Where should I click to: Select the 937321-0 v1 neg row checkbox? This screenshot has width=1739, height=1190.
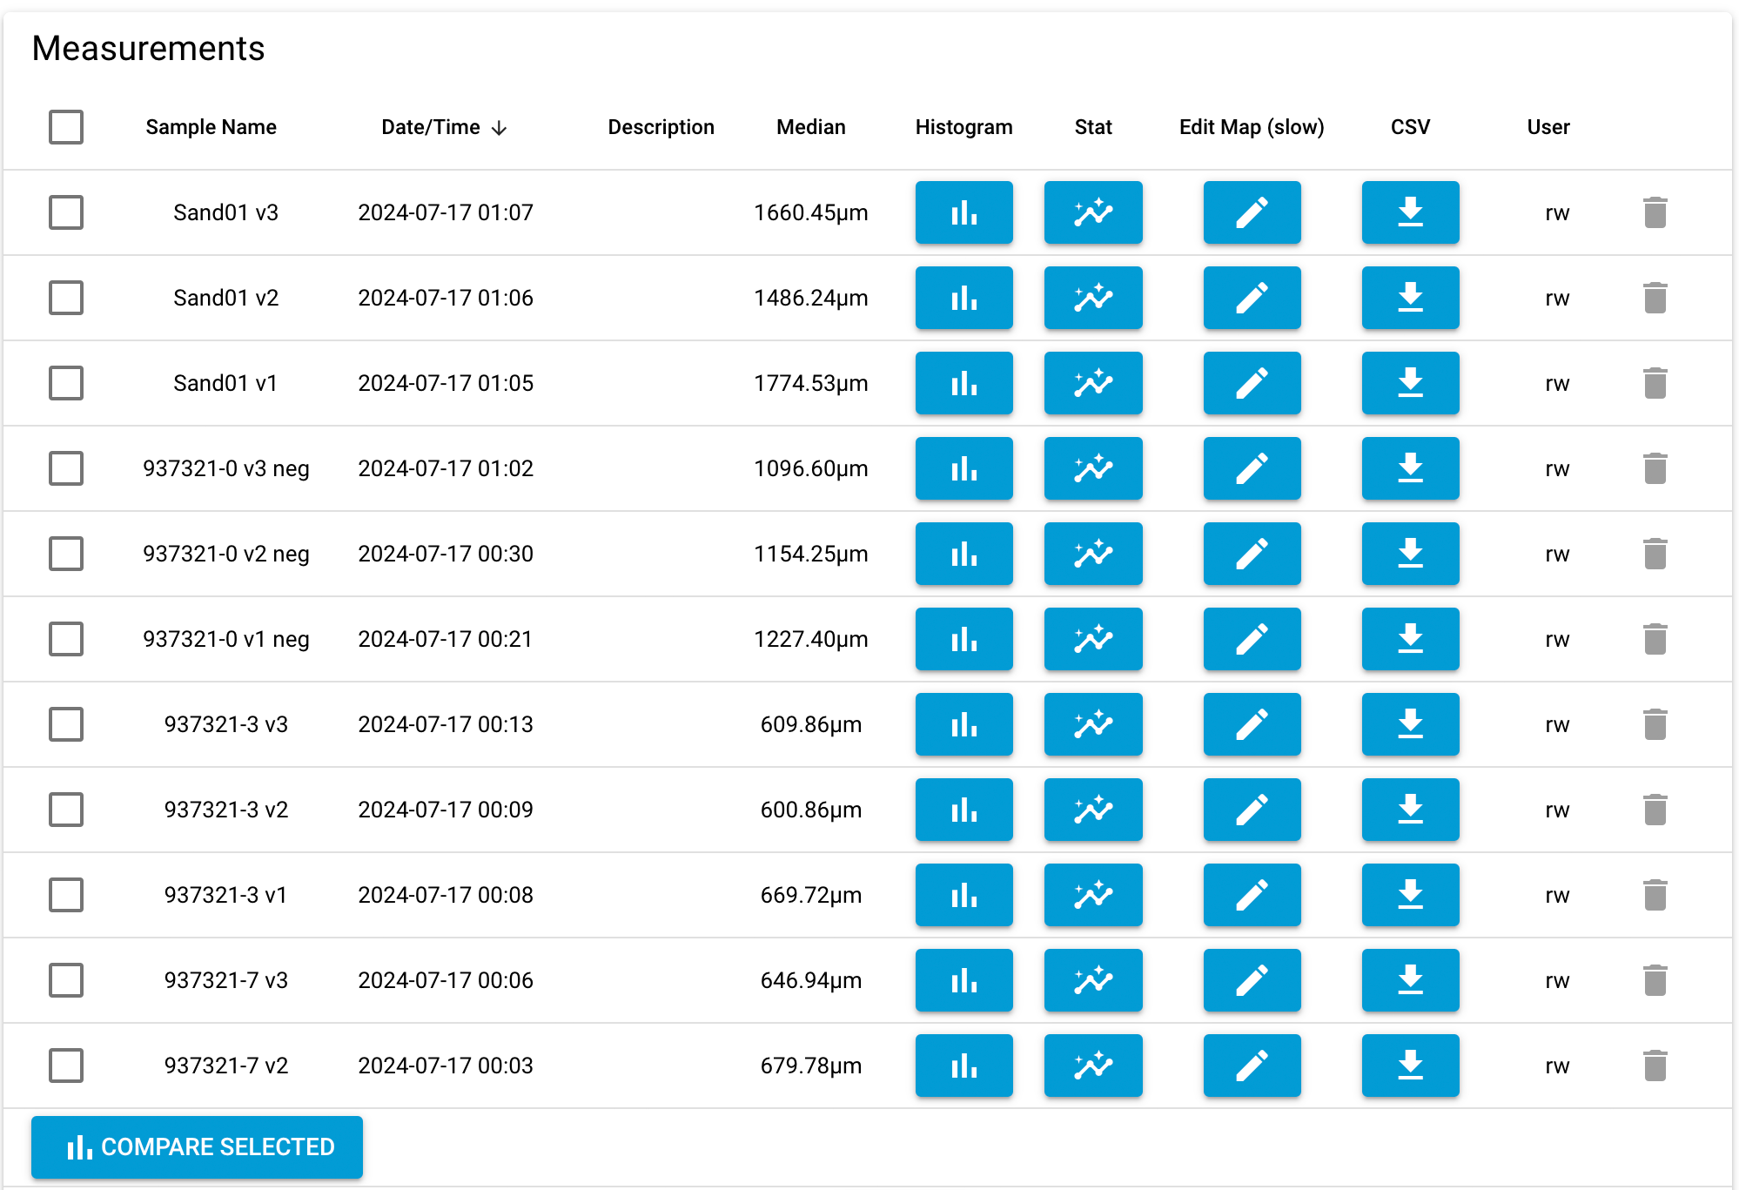66,639
